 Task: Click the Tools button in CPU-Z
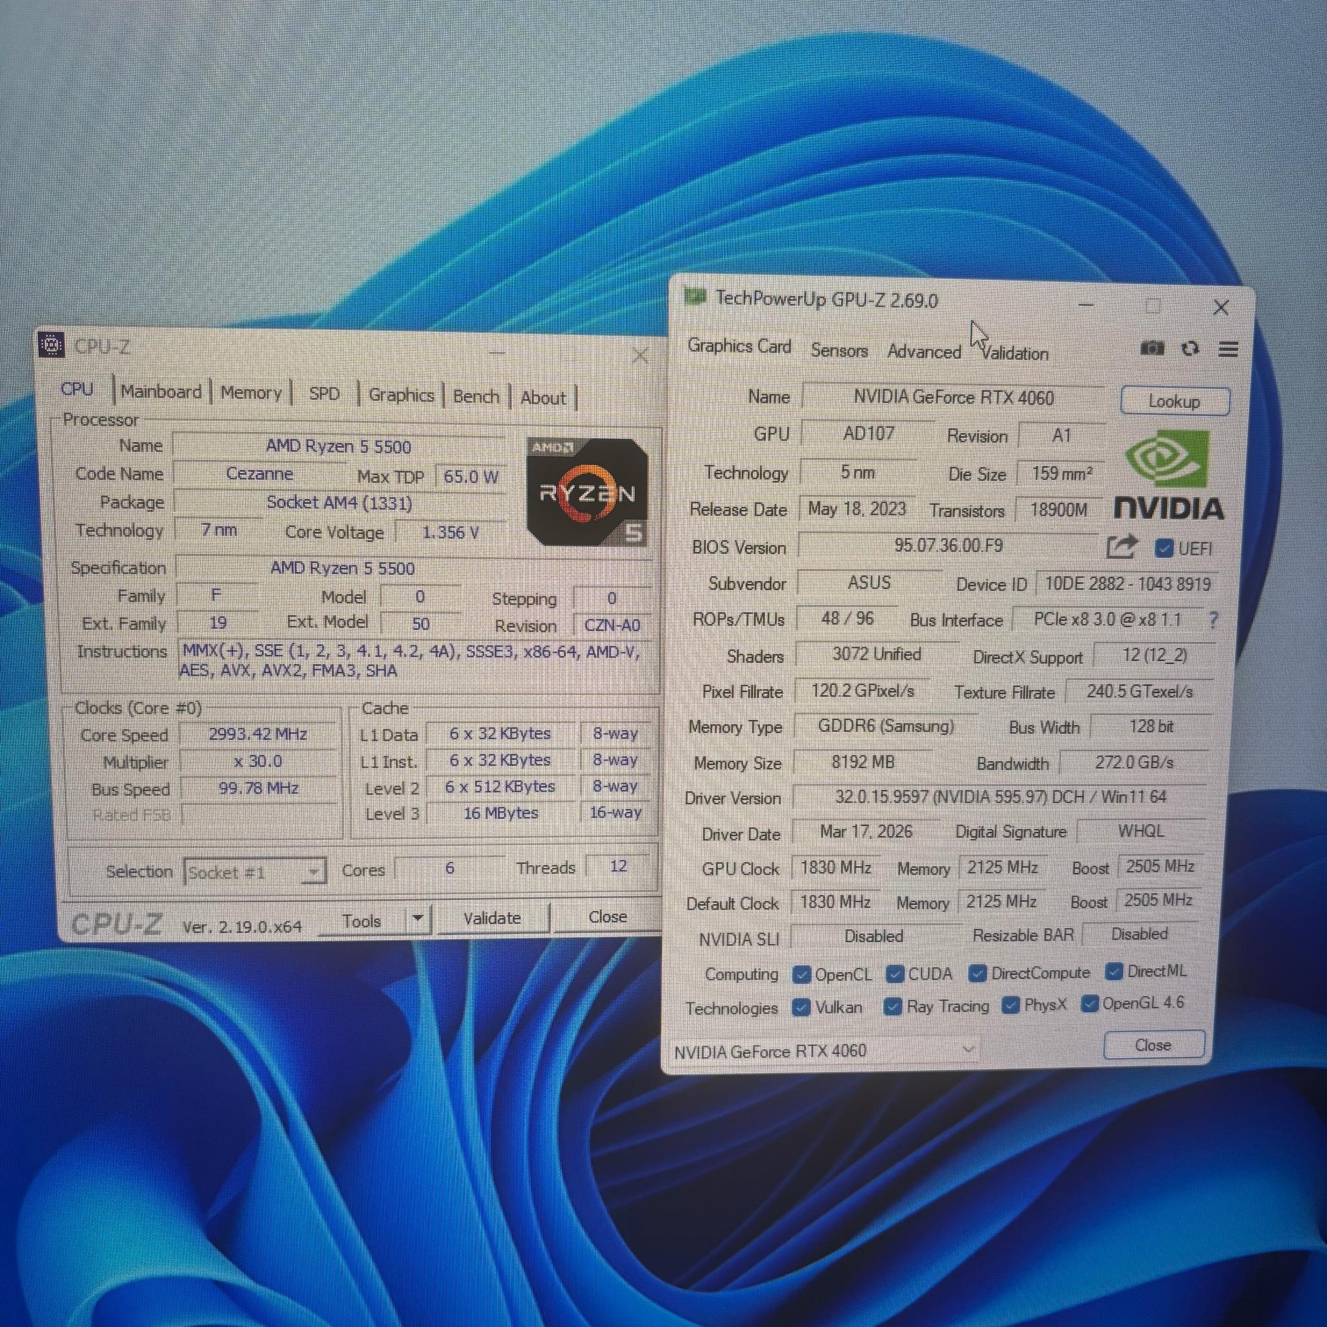pyautogui.click(x=362, y=920)
